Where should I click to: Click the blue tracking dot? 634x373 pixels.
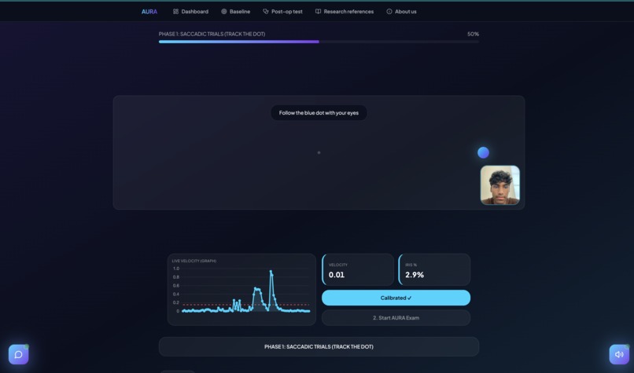pos(483,152)
